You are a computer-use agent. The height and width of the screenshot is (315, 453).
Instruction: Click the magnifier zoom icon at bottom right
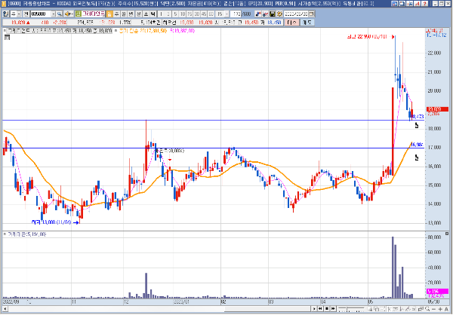427,309
